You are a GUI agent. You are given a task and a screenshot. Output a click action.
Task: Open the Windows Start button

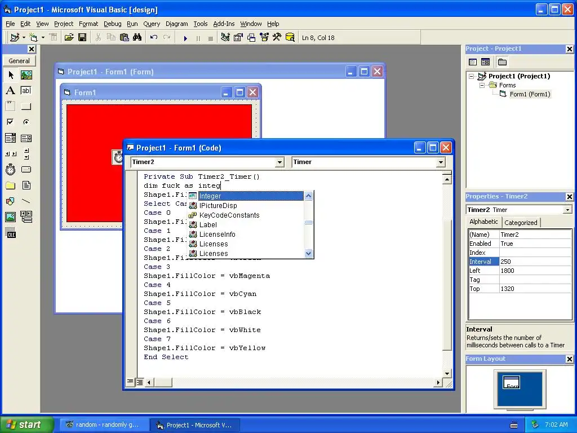tap(26, 425)
